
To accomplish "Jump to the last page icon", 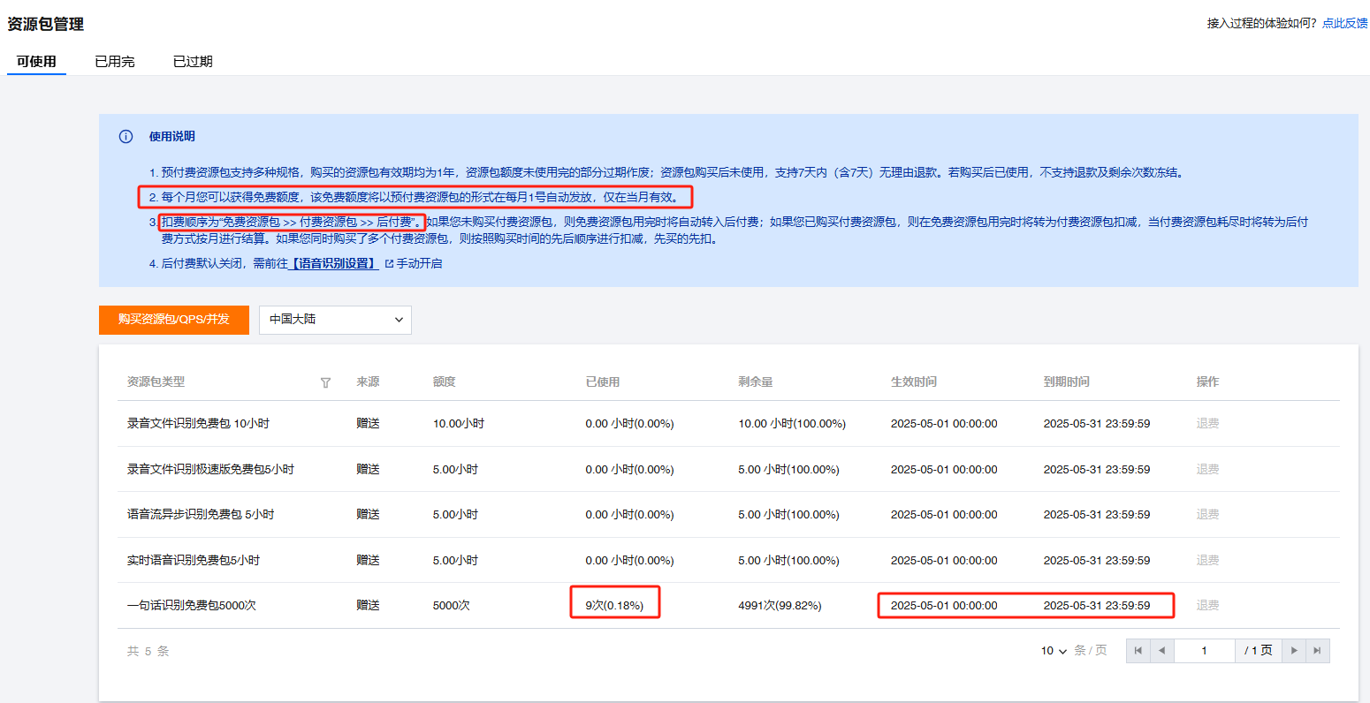I will pos(1317,651).
